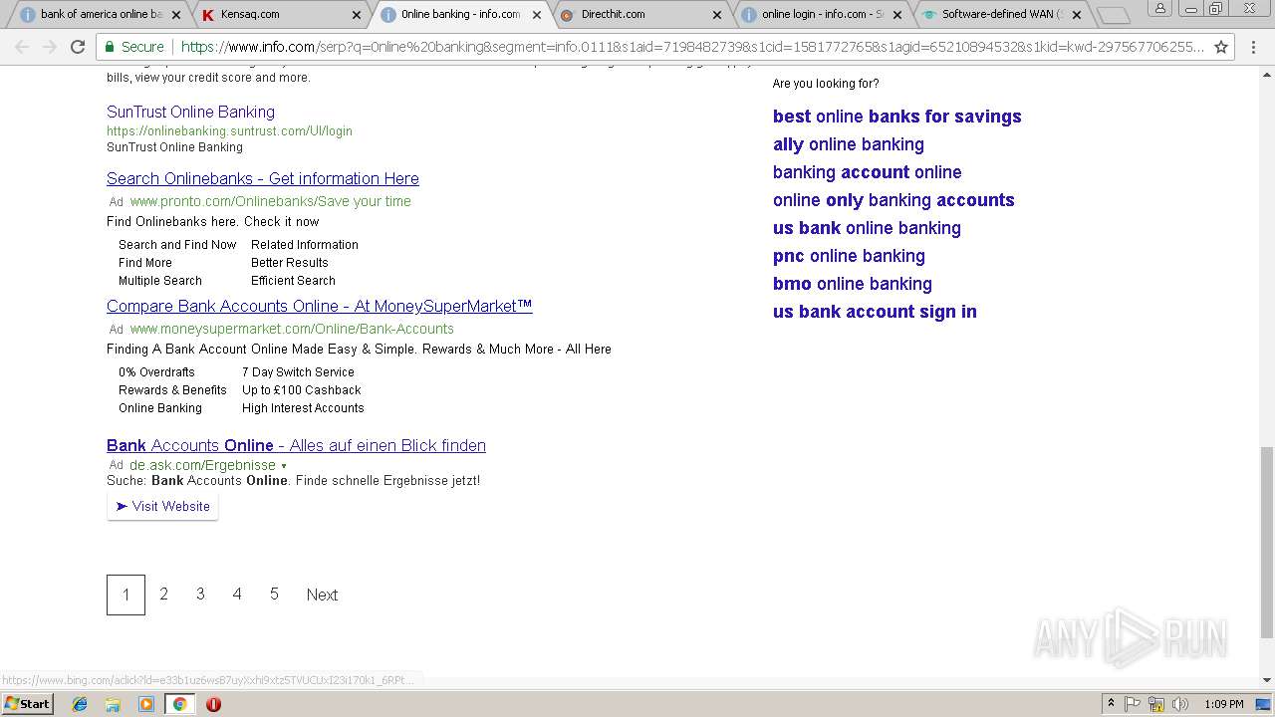Click the Search and Find Now sitelink
The width and height of the screenshot is (1275, 717).
tap(177, 244)
